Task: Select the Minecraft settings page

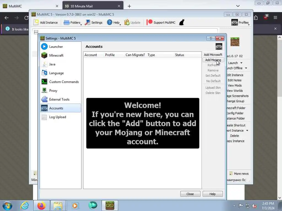Action: 60,55
